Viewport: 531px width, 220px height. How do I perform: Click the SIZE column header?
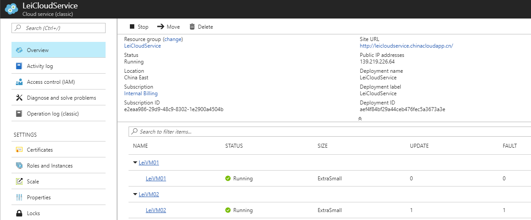[322, 146]
